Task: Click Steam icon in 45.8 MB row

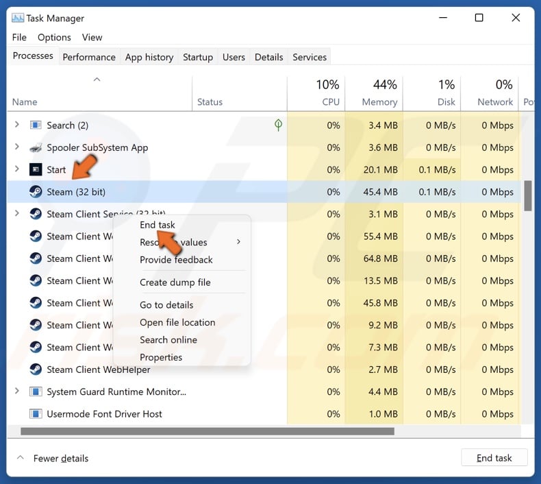Action: point(36,302)
